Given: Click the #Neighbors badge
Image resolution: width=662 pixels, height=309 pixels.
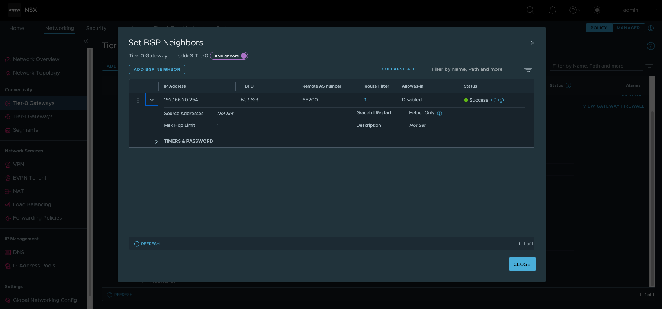Looking at the screenshot, I should 229,56.
